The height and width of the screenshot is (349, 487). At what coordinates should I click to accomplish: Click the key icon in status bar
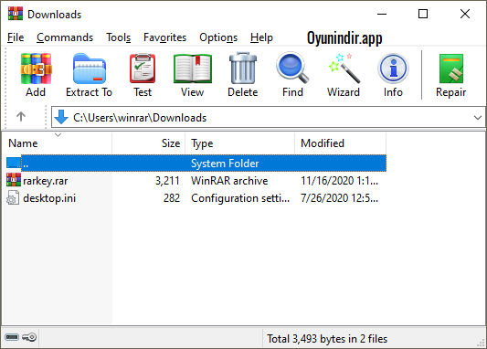click(29, 337)
